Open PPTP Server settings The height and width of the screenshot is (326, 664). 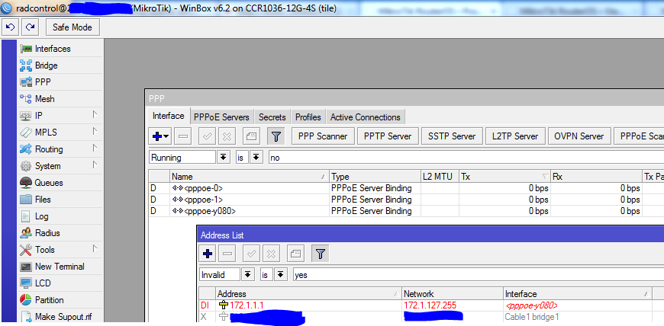coord(388,136)
